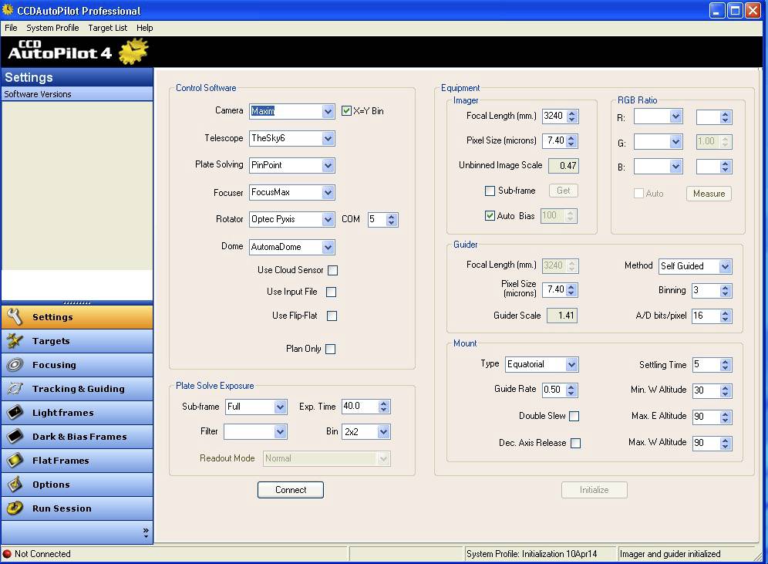Click the Measure button in RGB Ratio
The image size is (768, 564).
click(708, 194)
